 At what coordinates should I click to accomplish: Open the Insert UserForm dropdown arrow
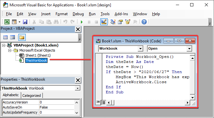19,22
